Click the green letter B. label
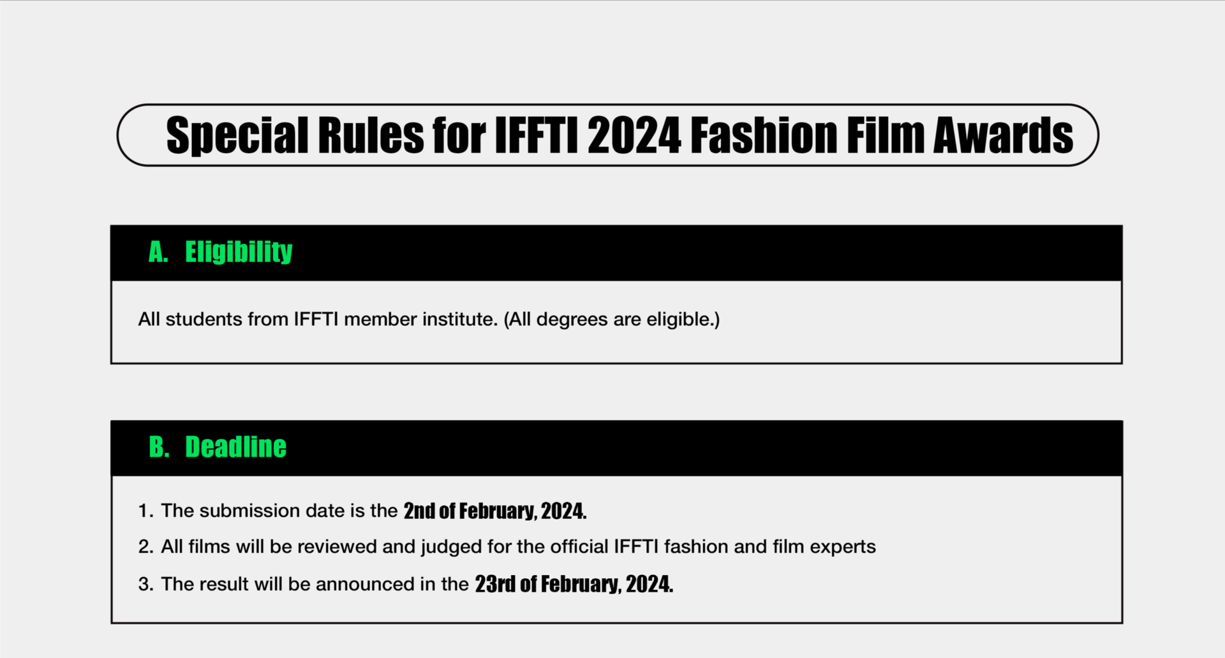The height and width of the screenshot is (658, 1225). [x=159, y=447]
